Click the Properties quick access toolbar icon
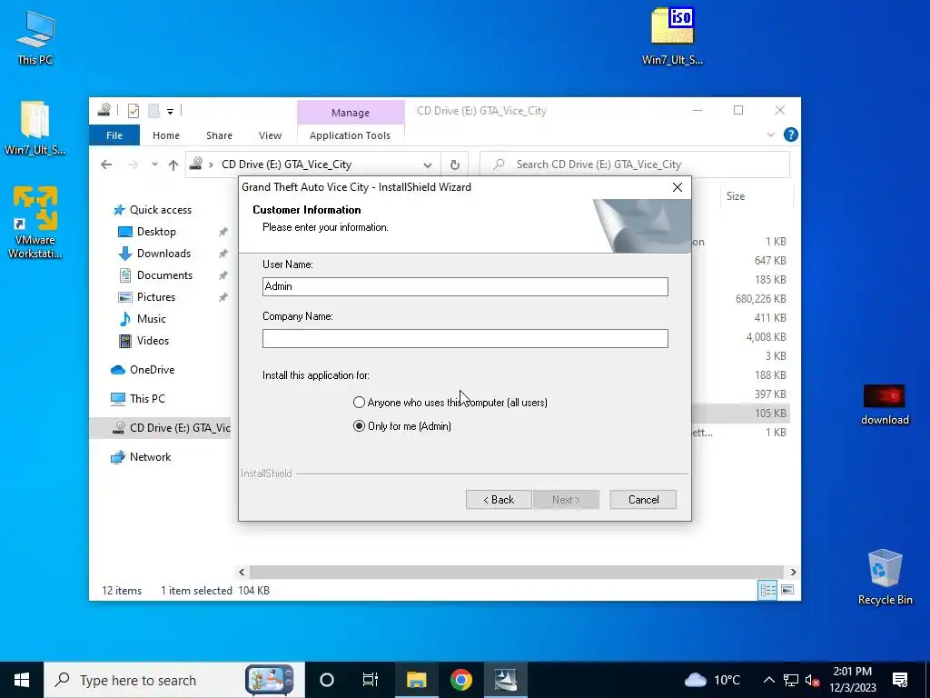This screenshot has height=698, width=930. [134, 110]
